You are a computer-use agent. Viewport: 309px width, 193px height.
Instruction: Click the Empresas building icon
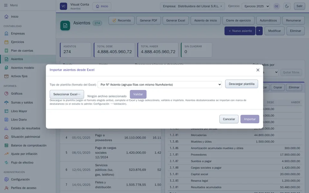[6, 33]
